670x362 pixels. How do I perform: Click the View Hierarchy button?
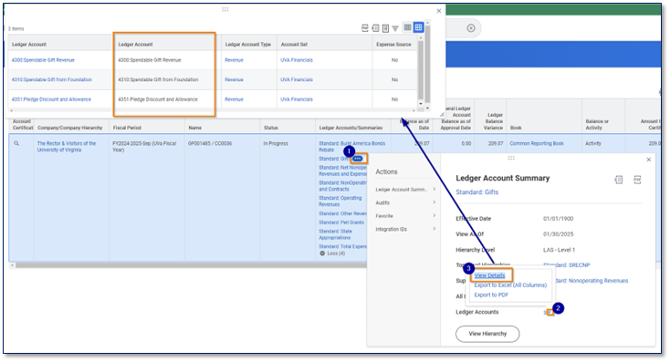tap(487, 334)
